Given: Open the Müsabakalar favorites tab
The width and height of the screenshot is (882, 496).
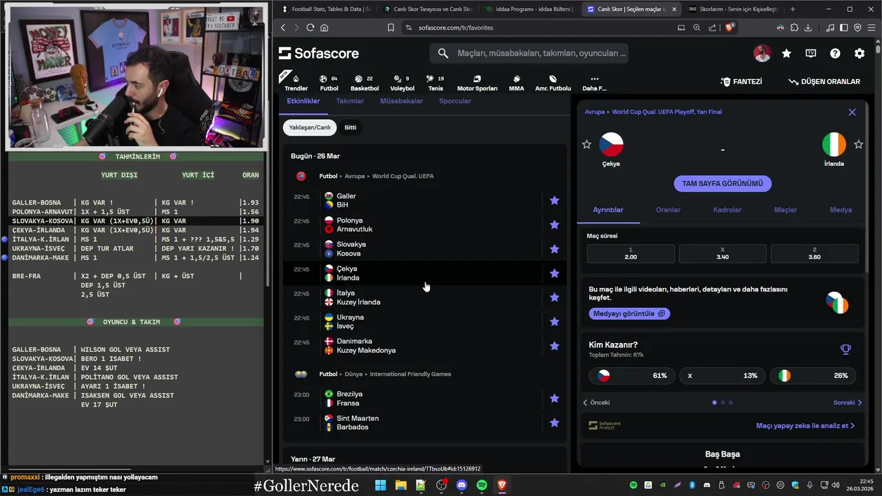Looking at the screenshot, I should 401,101.
